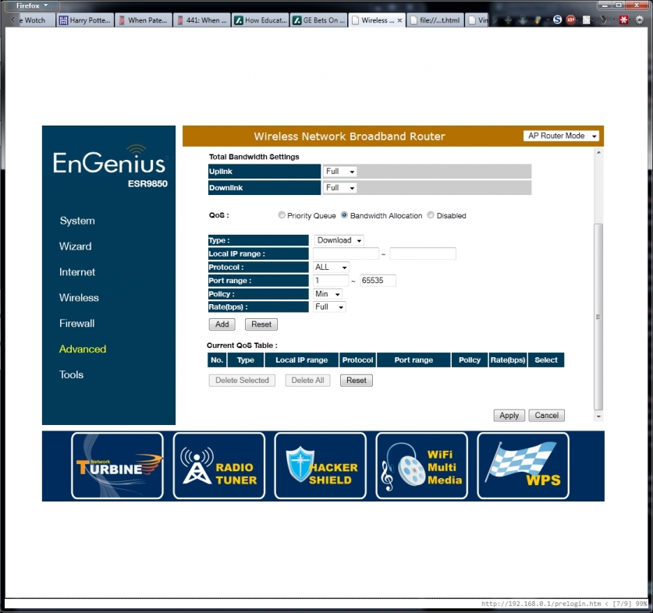
Task: Open the WPS feature
Action: (523, 466)
